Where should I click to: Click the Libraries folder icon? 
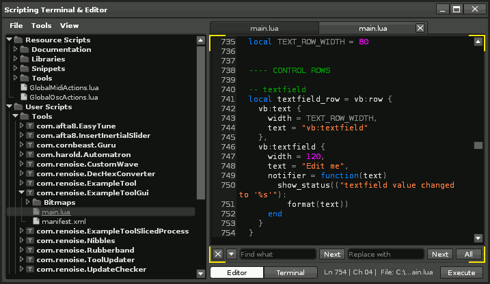pyautogui.click(x=25, y=59)
